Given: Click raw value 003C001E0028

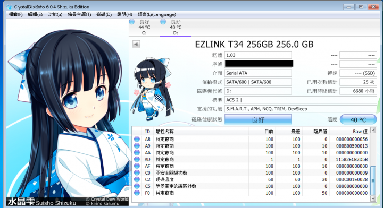Looking at the screenshot, I should pyautogui.click(x=352, y=179).
